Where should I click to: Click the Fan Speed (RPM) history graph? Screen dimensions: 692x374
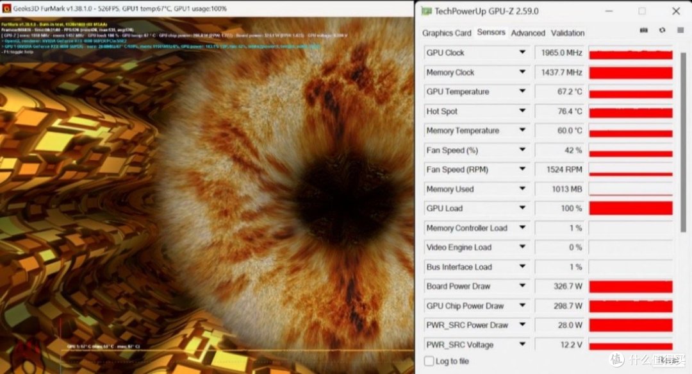[x=630, y=169]
